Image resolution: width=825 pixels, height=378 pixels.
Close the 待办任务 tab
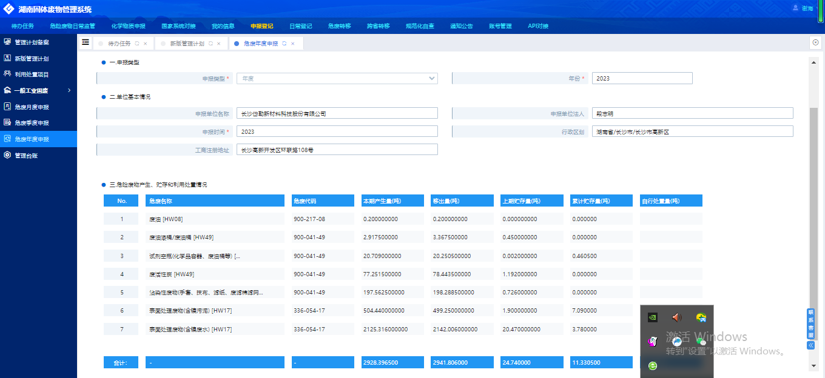(x=145, y=44)
